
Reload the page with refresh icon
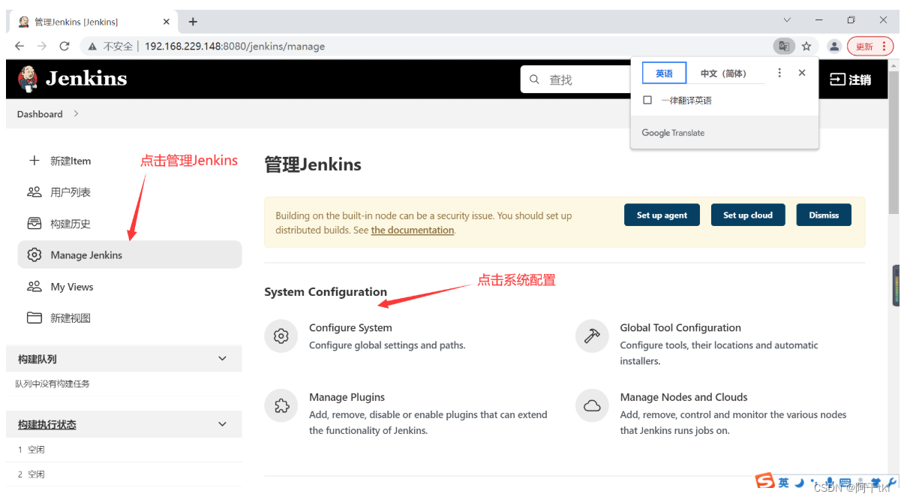[65, 47]
